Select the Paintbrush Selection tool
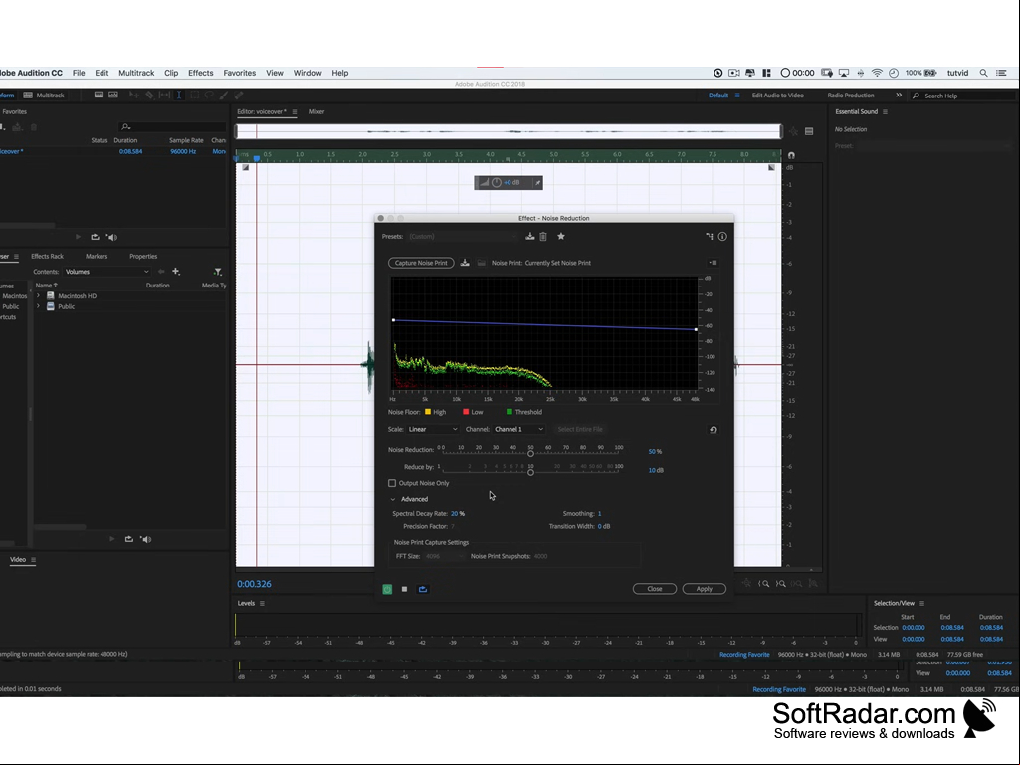Screen dimensions: 1020x765 click(x=224, y=95)
